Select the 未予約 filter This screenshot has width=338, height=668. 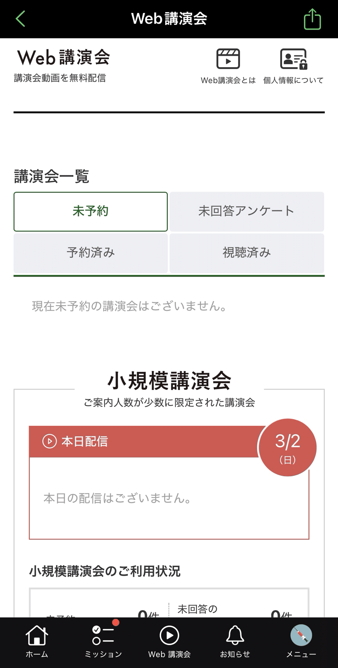coord(90,211)
